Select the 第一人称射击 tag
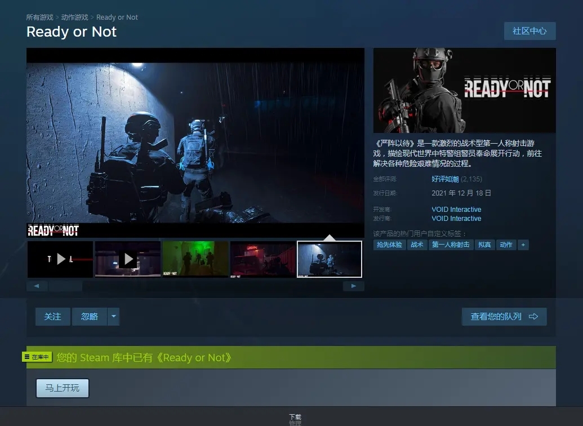The height and width of the screenshot is (426, 583). click(451, 245)
